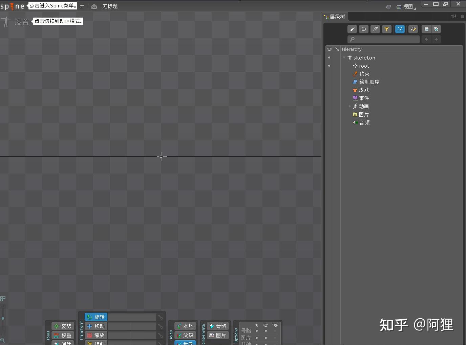Click the duplicate icon in hierarchy toolbar
466x345 pixels.
[x=426, y=29]
